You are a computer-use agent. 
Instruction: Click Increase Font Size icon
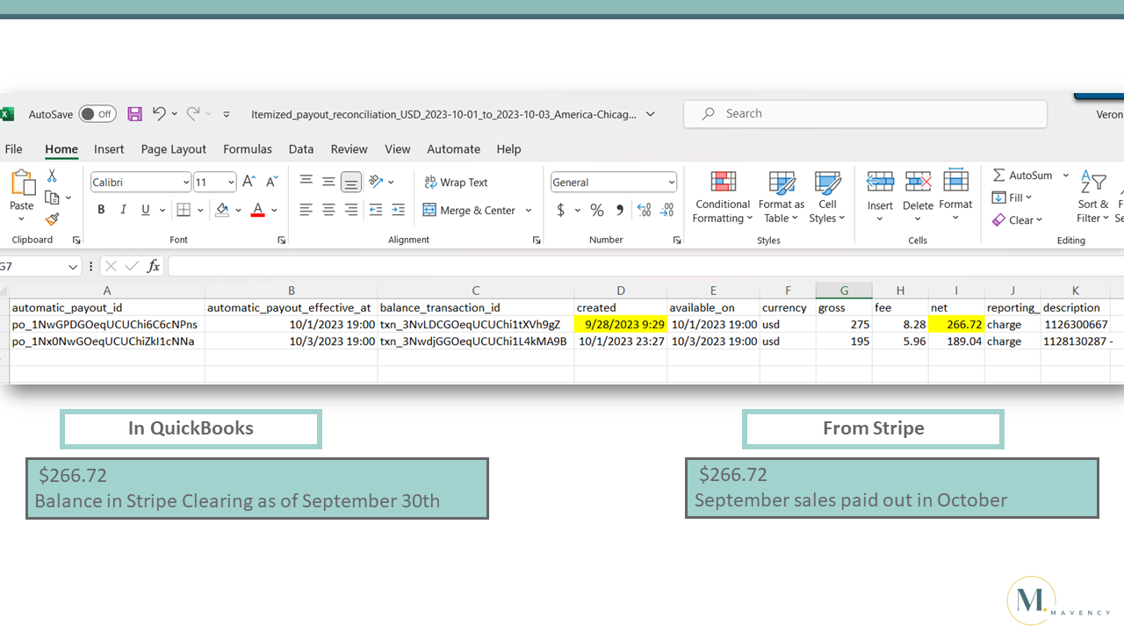point(249,183)
